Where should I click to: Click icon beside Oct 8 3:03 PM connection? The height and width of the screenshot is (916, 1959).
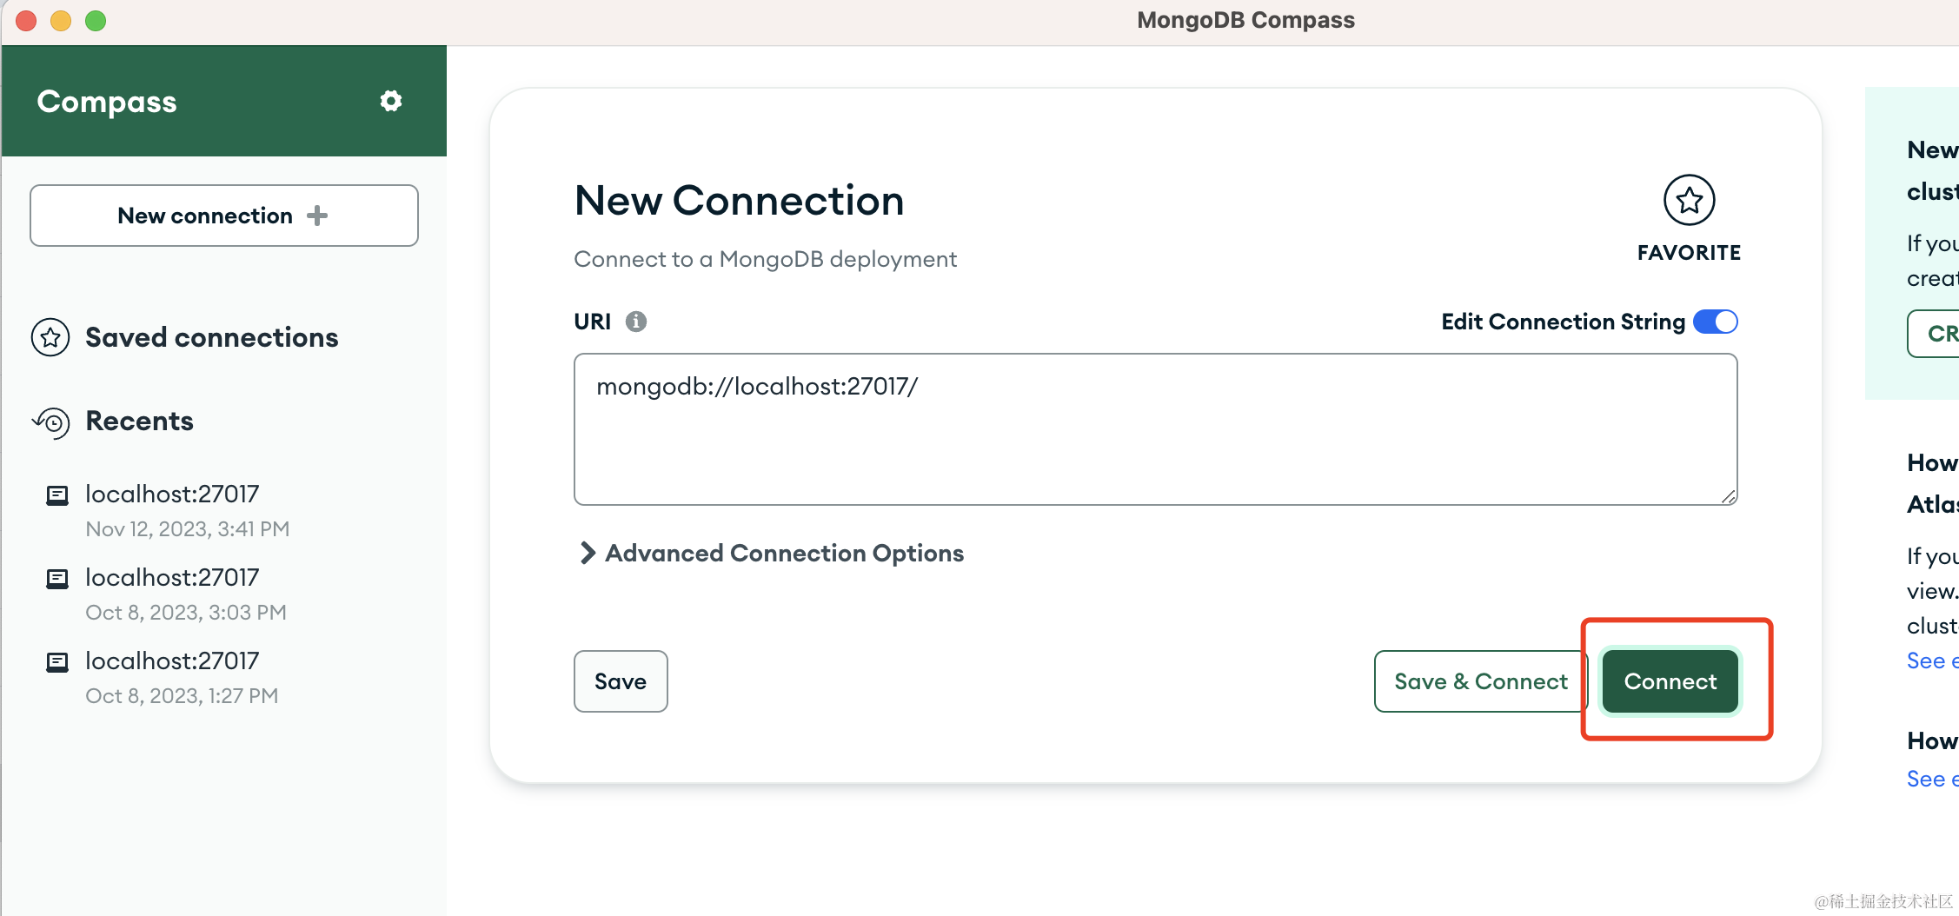[57, 579]
